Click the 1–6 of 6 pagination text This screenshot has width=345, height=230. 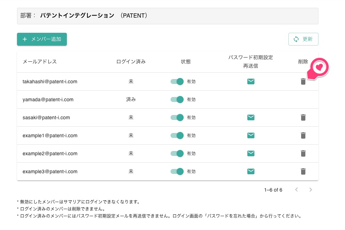coord(273,190)
